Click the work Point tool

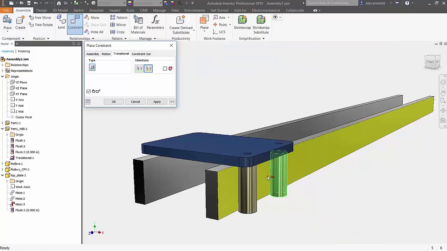(220, 25)
